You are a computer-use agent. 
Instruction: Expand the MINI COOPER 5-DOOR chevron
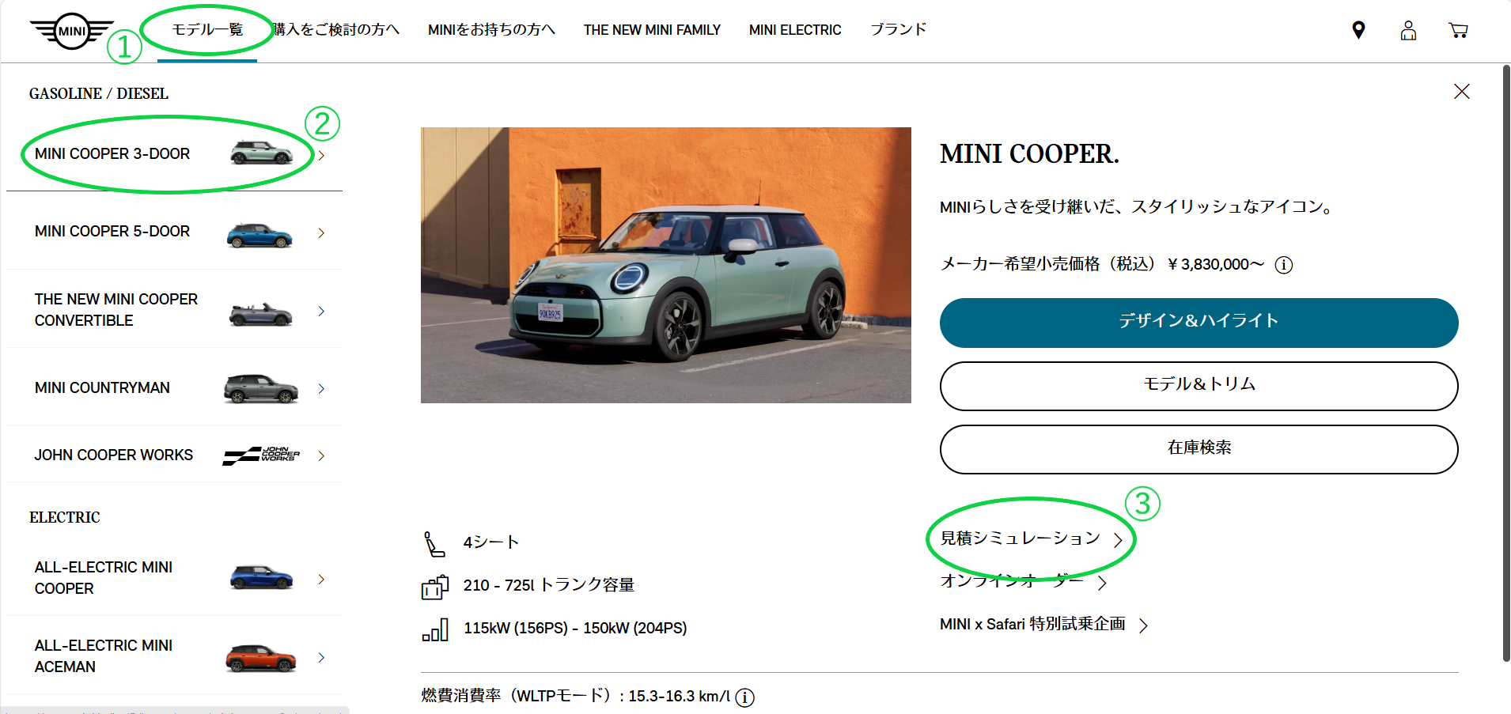[x=321, y=232]
